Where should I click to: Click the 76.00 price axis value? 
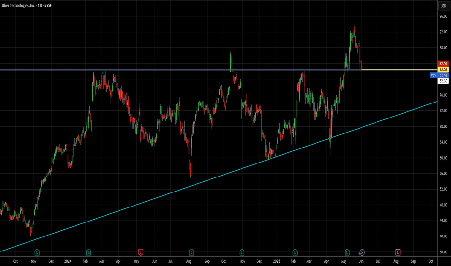point(443,95)
